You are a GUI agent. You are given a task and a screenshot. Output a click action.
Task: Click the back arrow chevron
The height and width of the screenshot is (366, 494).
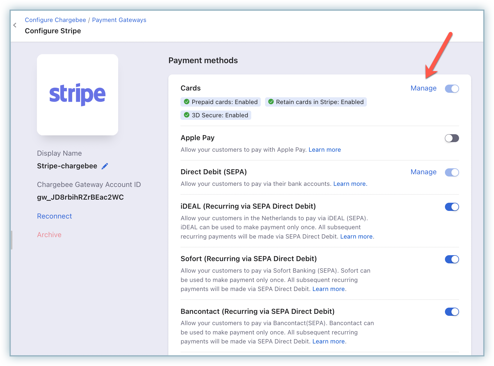[15, 25]
